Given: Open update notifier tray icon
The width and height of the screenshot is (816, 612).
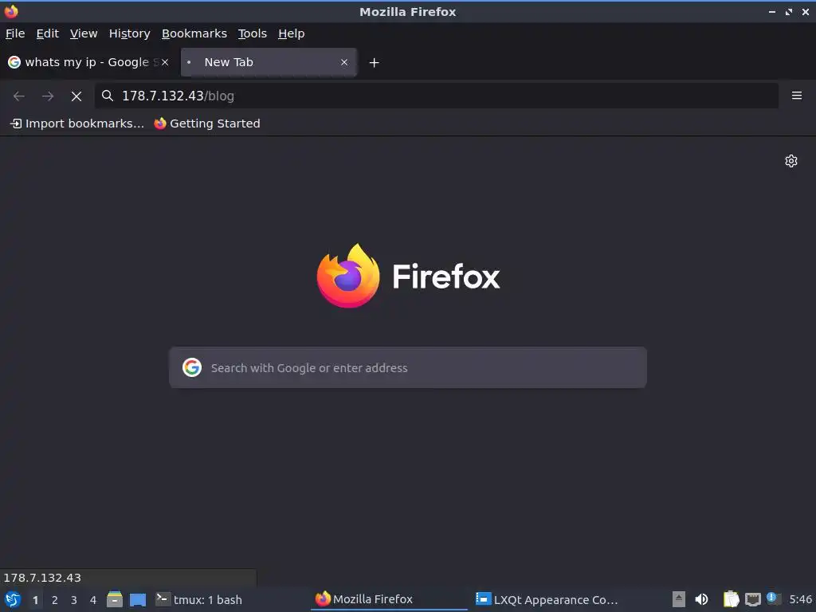Looking at the screenshot, I should [773, 598].
